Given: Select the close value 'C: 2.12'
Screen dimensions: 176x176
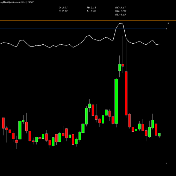Looking at the screenshot, I should coord(63,11).
